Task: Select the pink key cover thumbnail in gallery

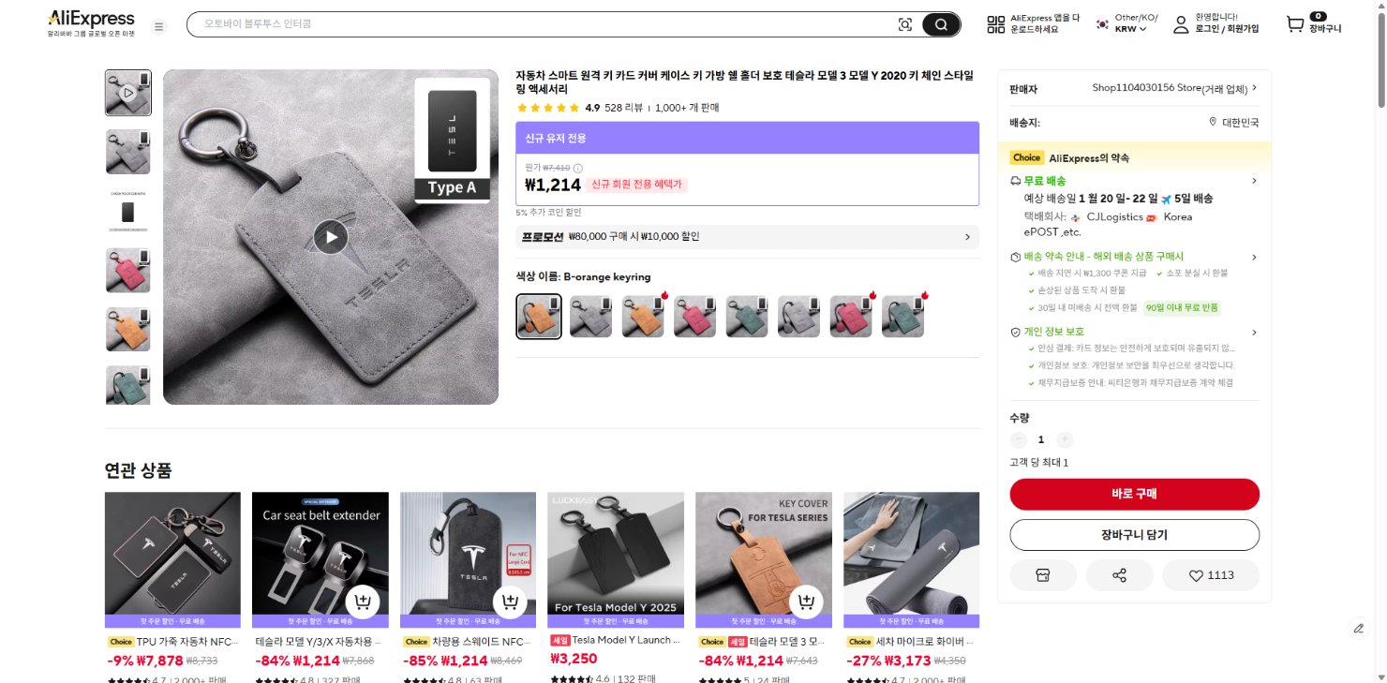Action: click(x=127, y=270)
